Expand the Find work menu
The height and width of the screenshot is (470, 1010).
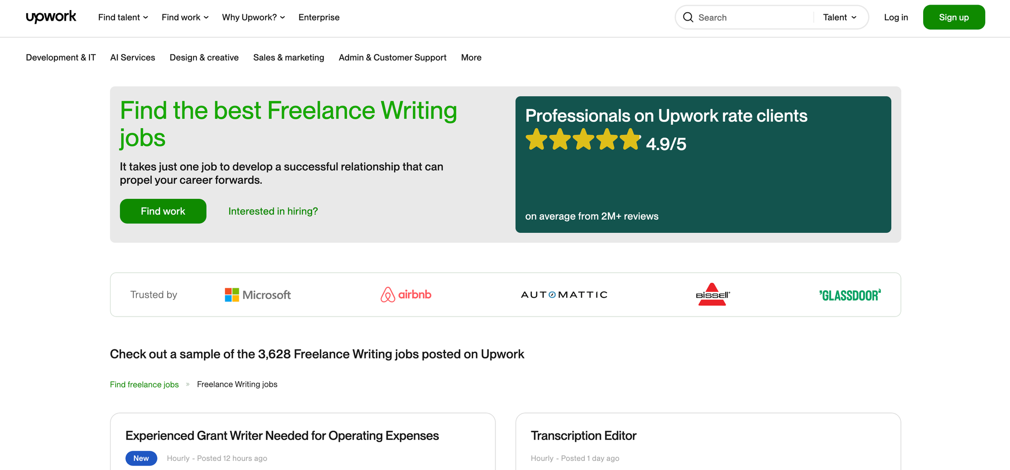pyautogui.click(x=184, y=17)
